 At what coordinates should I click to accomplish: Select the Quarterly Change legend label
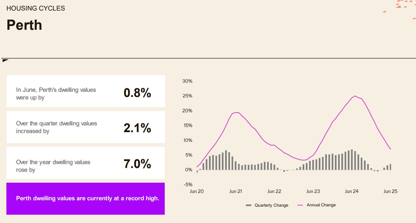[271, 205]
